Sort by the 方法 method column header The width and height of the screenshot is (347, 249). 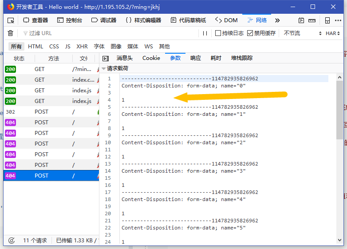pos(54,59)
